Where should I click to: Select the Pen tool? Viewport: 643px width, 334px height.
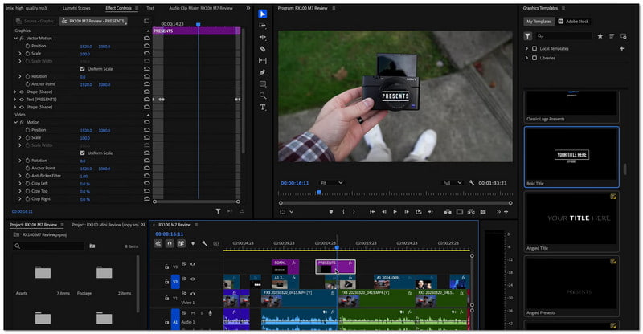(x=263, y=72)
